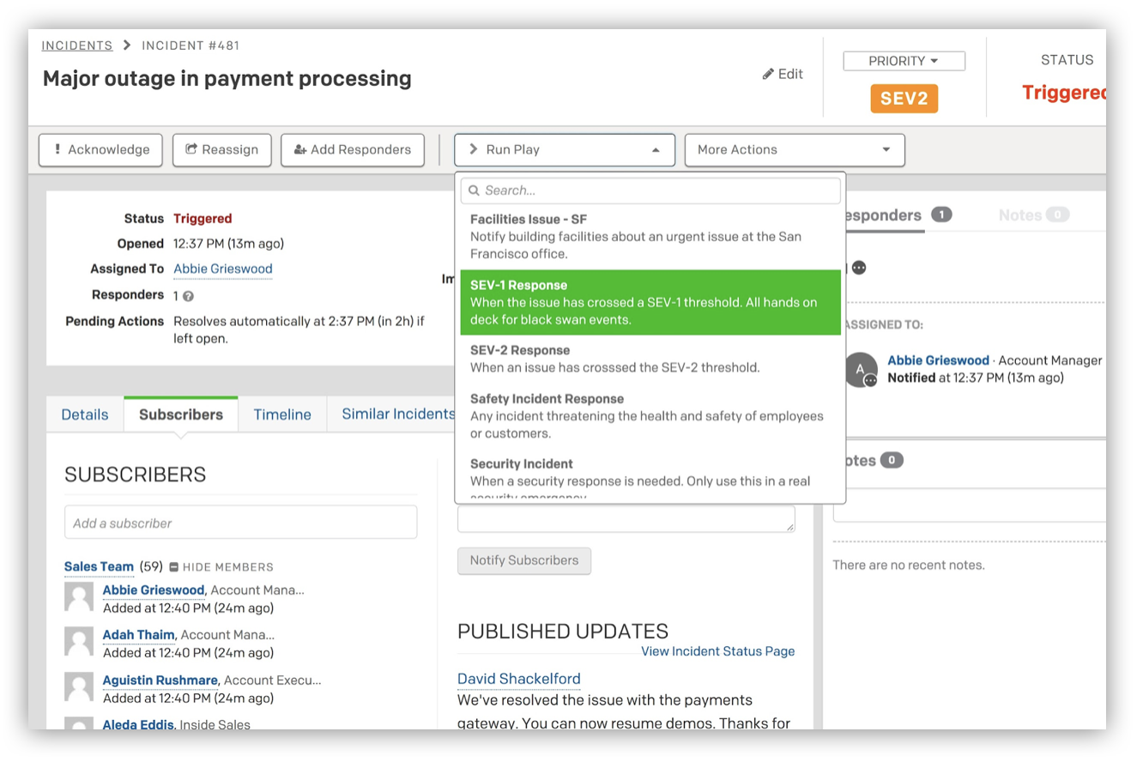
Task: Click the Responders help question-mark icon
Action: coord(188,296)
